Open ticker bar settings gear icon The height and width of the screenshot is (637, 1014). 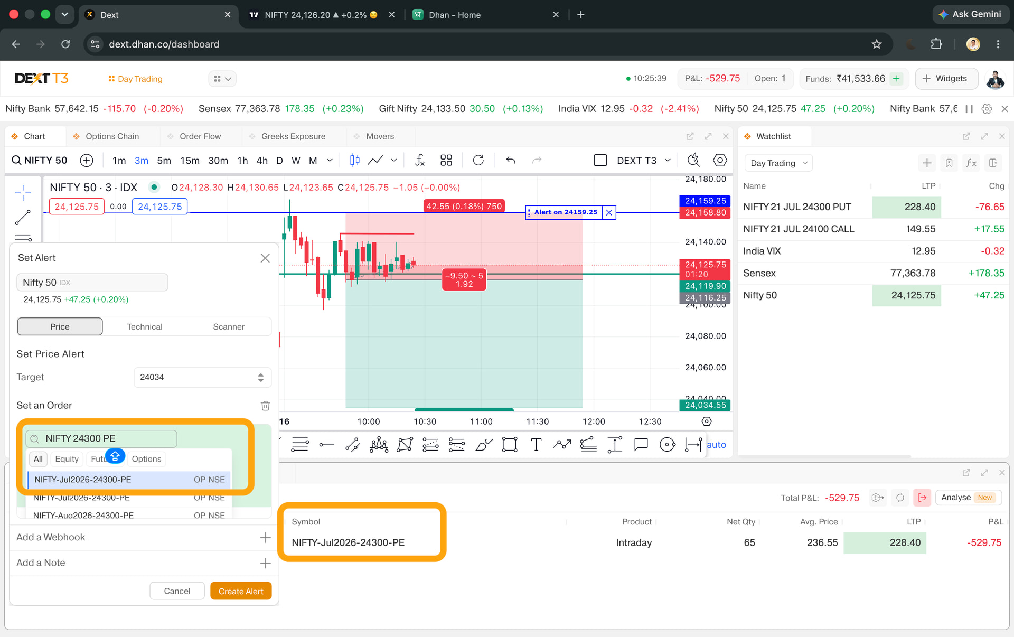[987, 109]
